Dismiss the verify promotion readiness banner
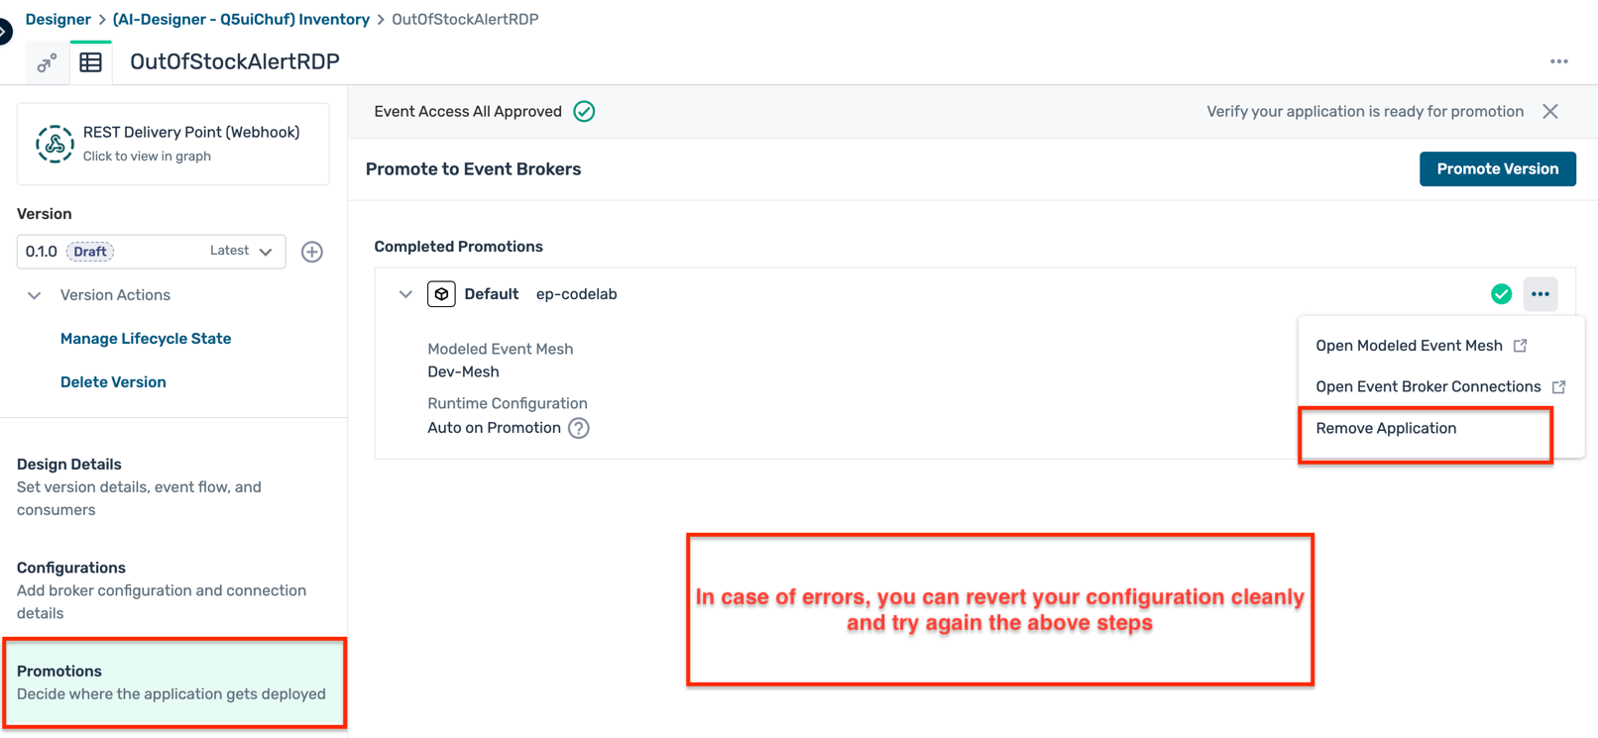The width and height of the screenshot is (1598, 738). tap(1550, 112)
